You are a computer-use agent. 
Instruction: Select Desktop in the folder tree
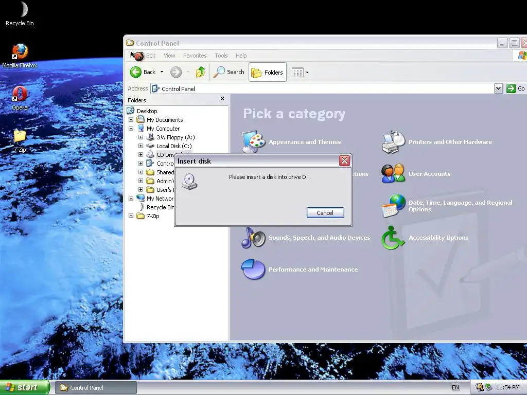point(147,111)
